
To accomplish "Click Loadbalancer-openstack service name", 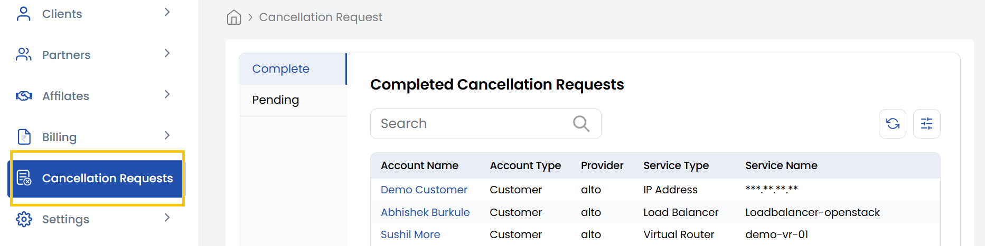I will pos(812,212).
